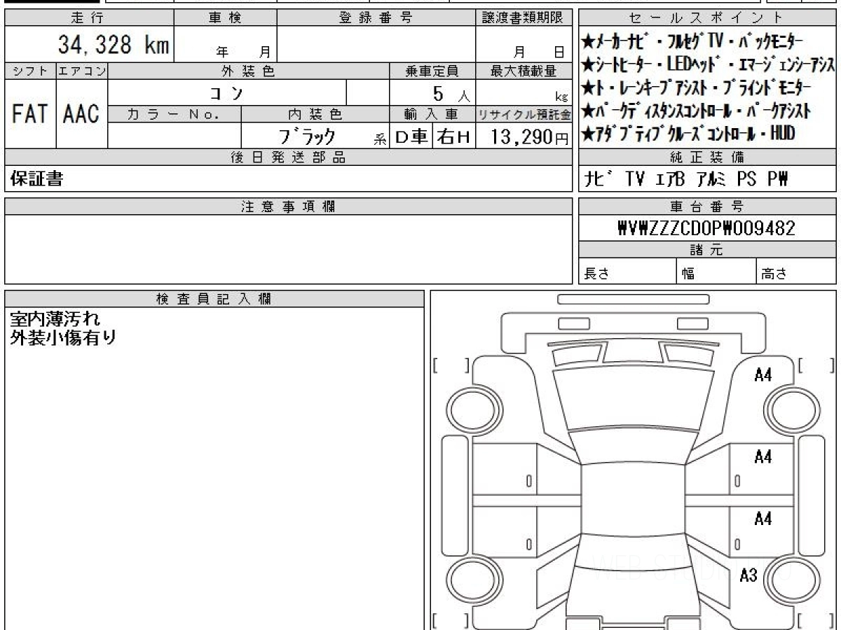Select the FAT shift value

[x=30, y=113]
